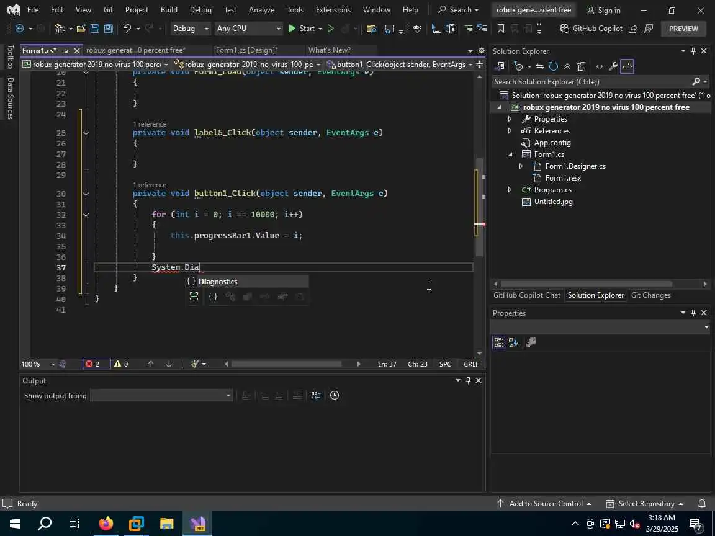
Task: Expand the References node
Action: pyautogui.click(x=510, y=131)
